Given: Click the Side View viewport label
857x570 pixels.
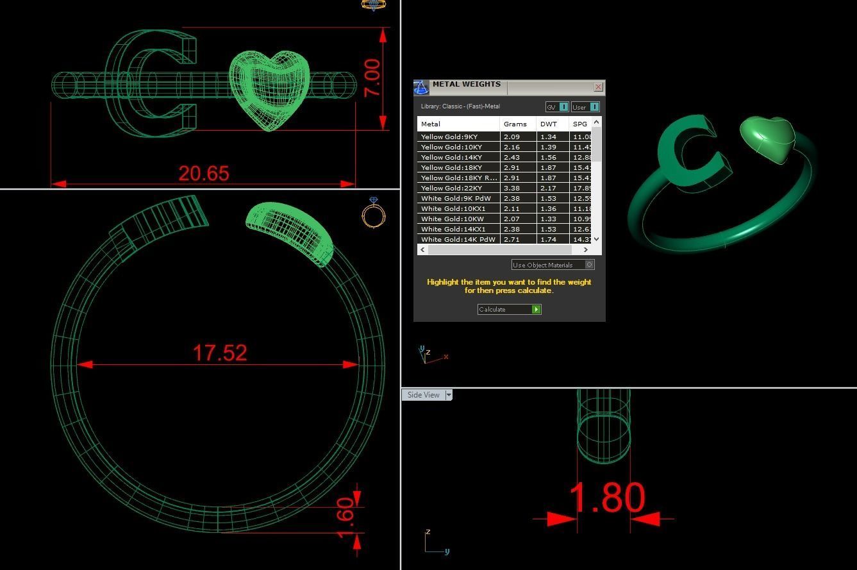Looking at the screenshot, I should click(424, 395).
